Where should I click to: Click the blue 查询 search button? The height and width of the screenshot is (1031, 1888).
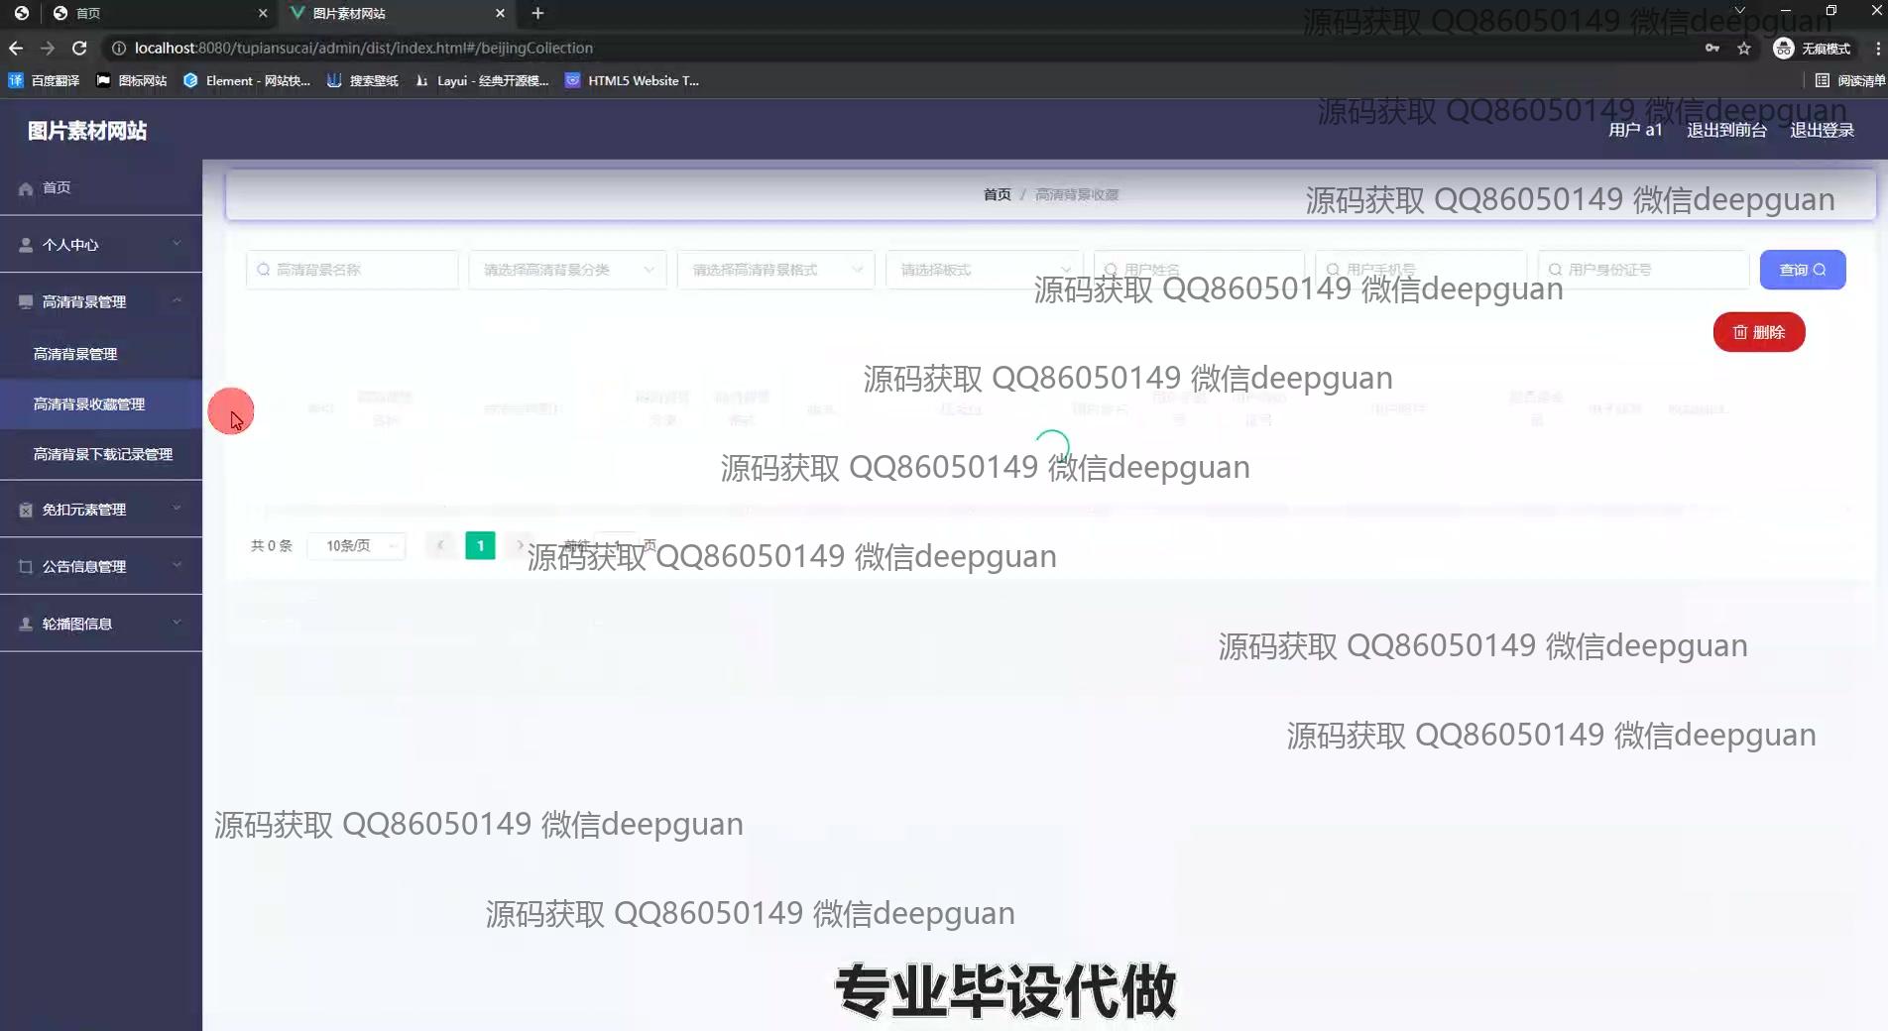1802,270
